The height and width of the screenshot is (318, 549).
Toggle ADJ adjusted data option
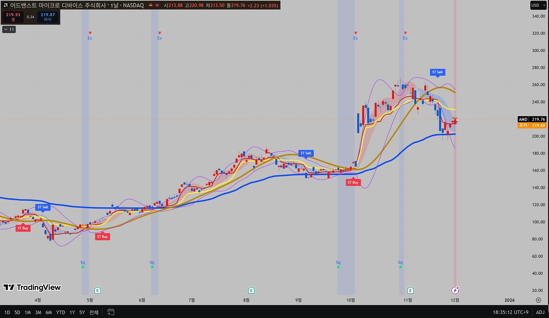(540, 312)
